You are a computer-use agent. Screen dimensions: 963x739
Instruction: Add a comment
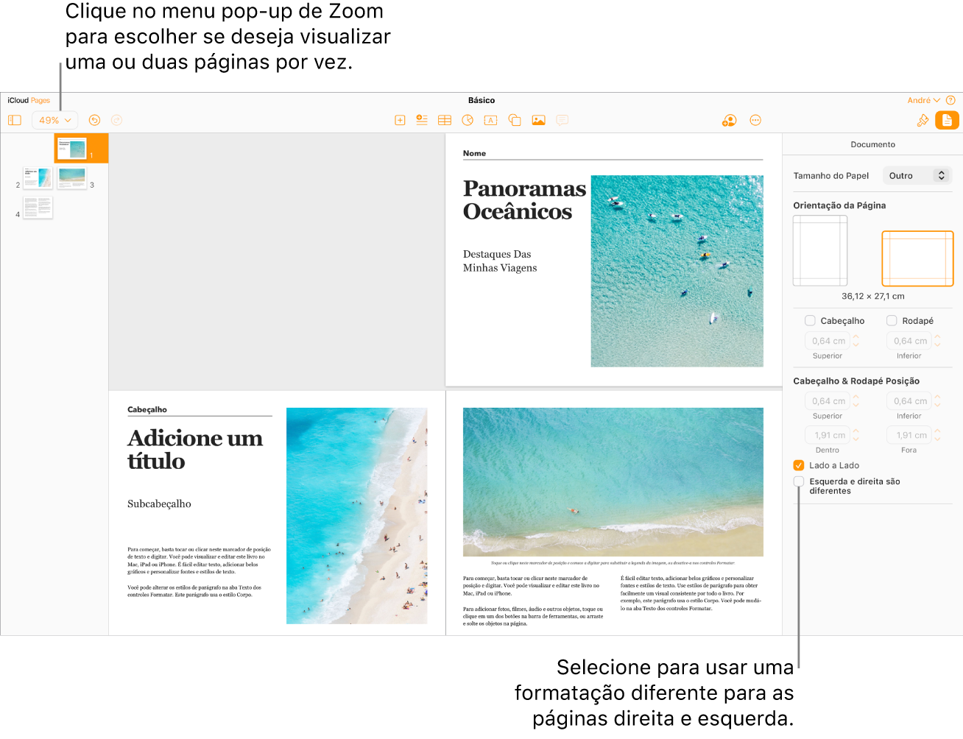[562, 120]
